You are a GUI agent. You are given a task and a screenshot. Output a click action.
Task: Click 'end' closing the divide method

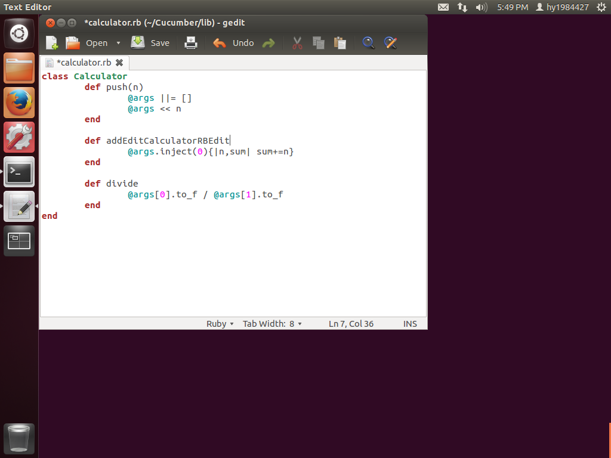(92, 205)
